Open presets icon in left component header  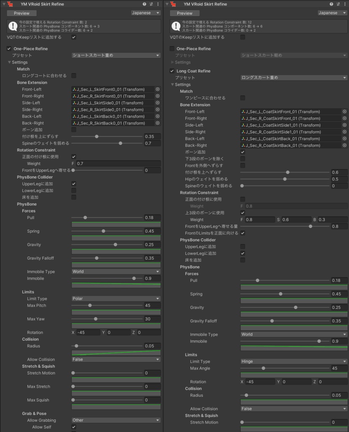point(151,4)
